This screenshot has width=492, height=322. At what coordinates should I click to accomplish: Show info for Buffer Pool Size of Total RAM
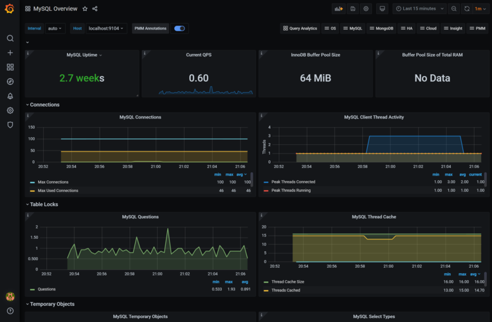[378, 53]
